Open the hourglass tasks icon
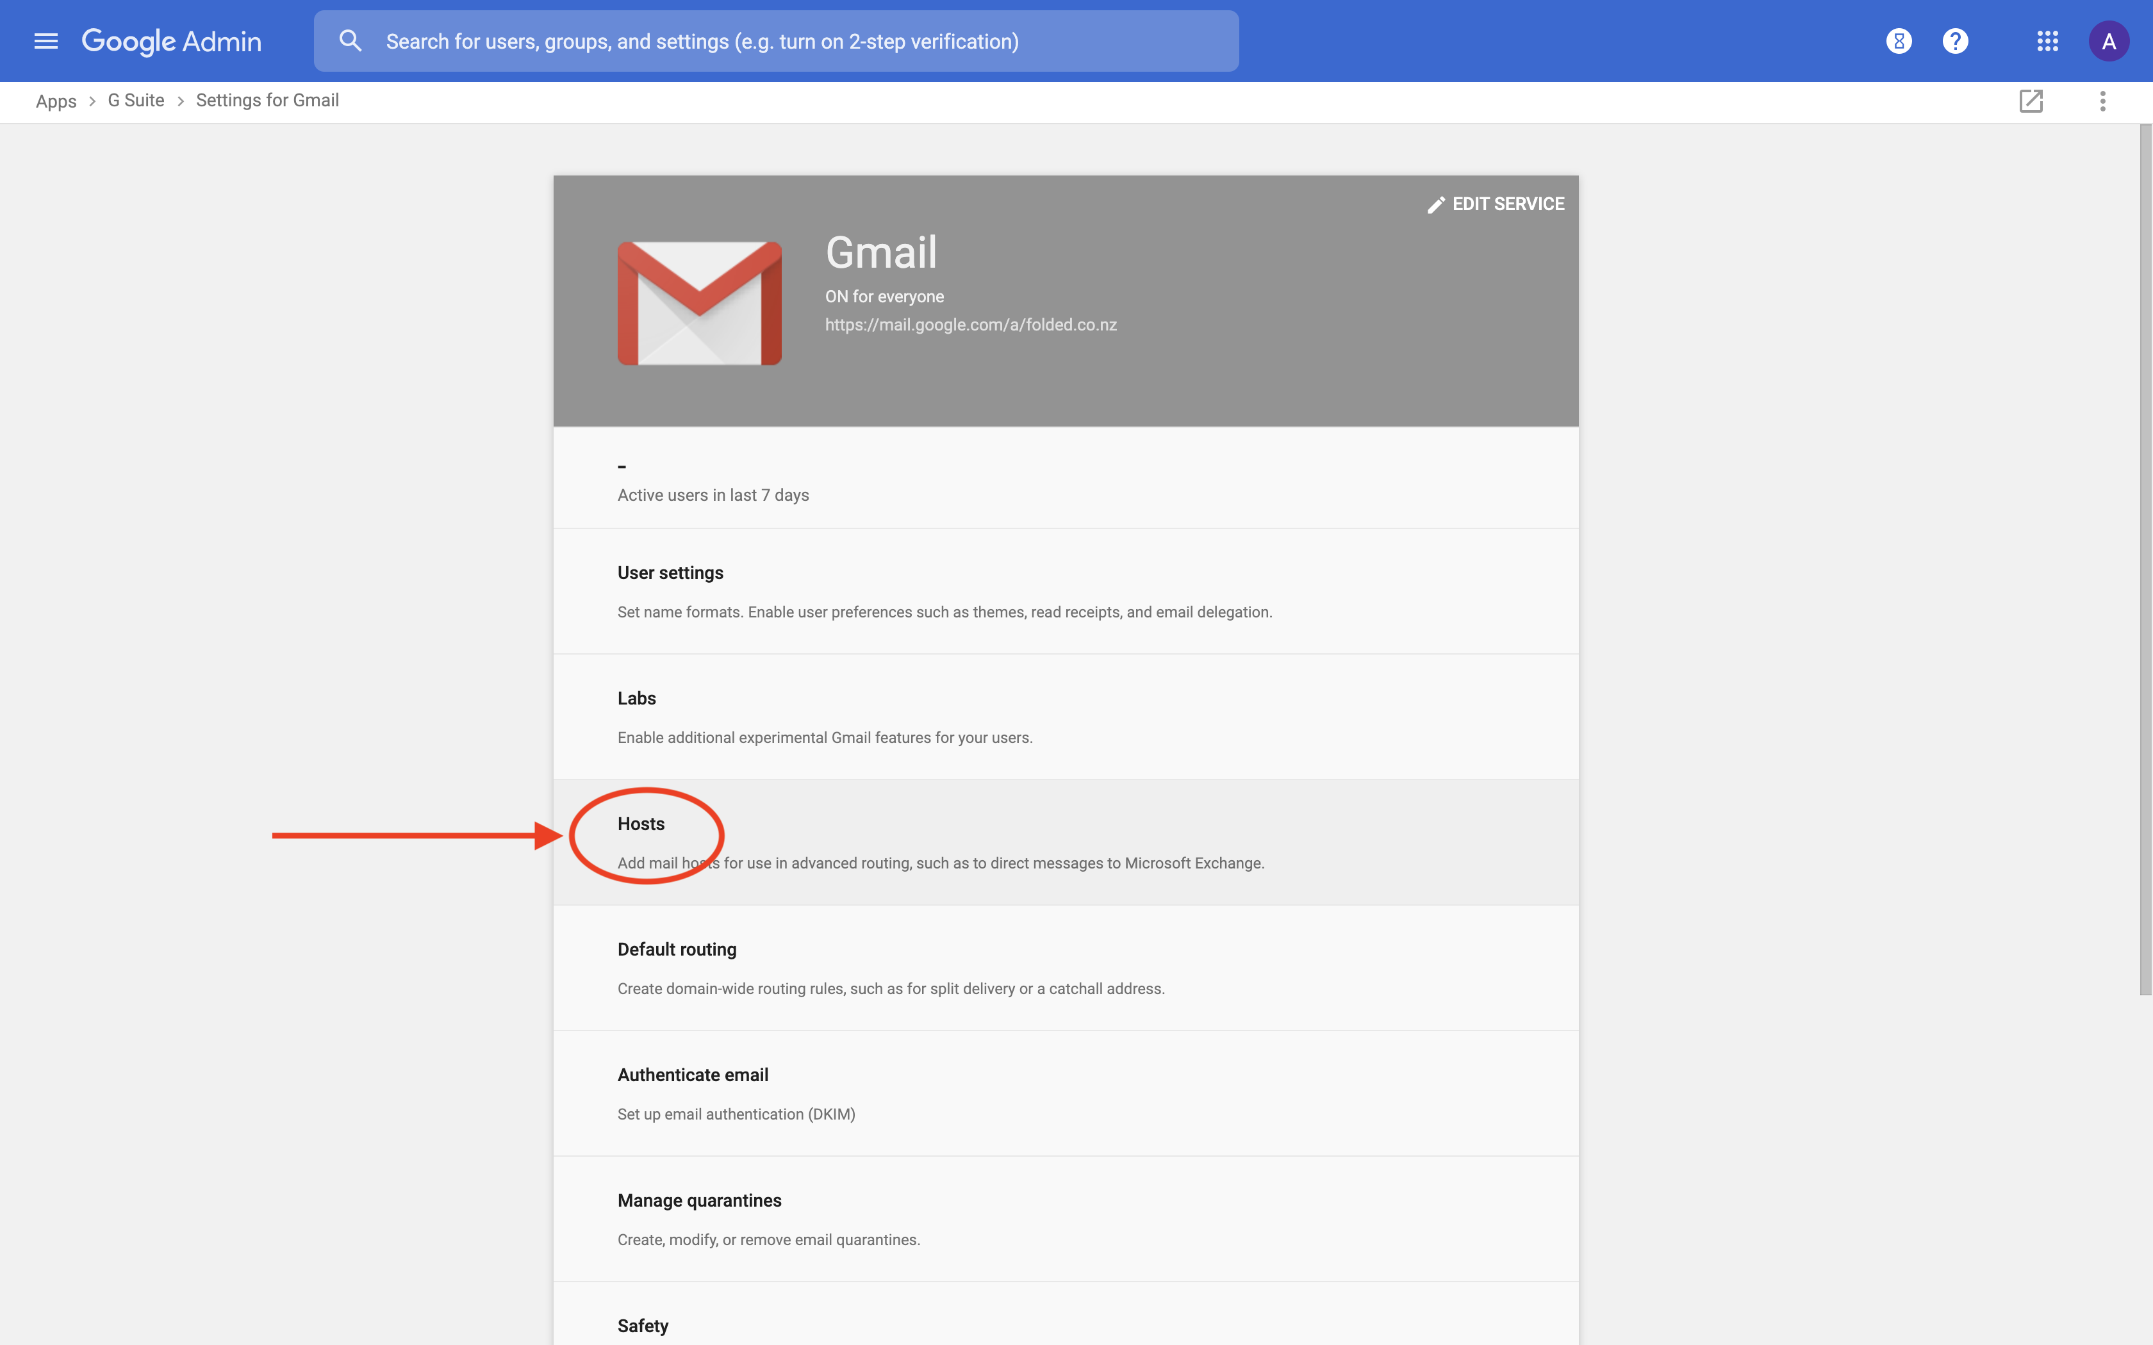This screenshot has height=1345, width=2153. coord(1899,41)
